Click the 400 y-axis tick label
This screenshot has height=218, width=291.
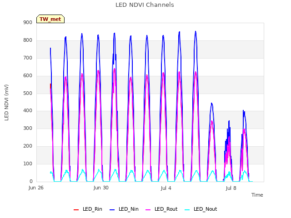(28, 111)
